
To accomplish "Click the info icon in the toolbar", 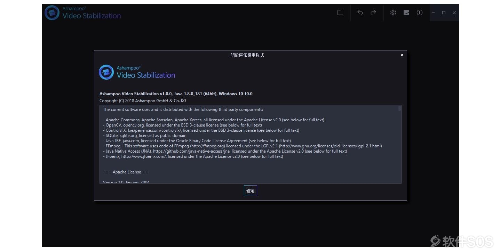I will [x=420, y=13].
